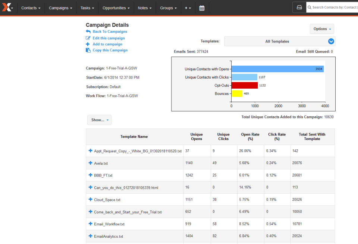Viewport: 358px width, 244px height.
Task: Click the plus icon next to BBB_FT.txt
Action: (x=90, y=175)
